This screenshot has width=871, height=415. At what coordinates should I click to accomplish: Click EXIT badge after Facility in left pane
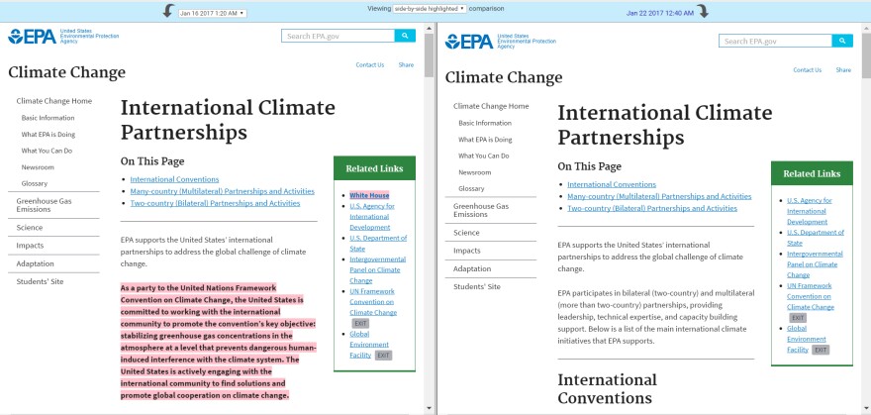(x=383, y=356)
